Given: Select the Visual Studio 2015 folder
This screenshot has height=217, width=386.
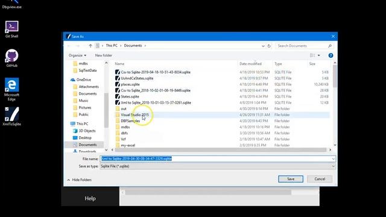Looking at the screenshot, I should [132, 115].
